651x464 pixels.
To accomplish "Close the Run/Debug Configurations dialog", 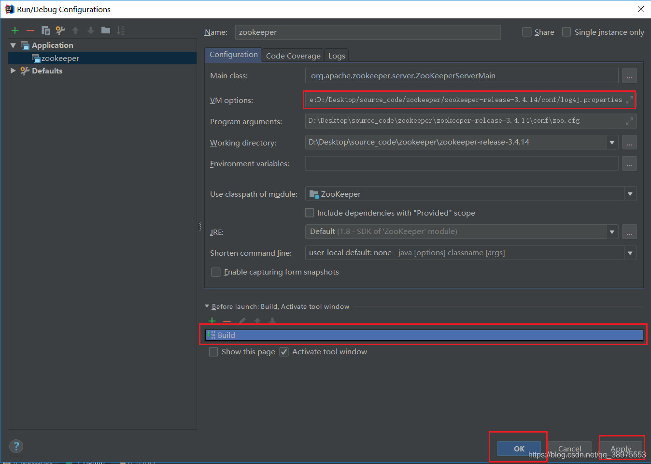I will 640,9.
